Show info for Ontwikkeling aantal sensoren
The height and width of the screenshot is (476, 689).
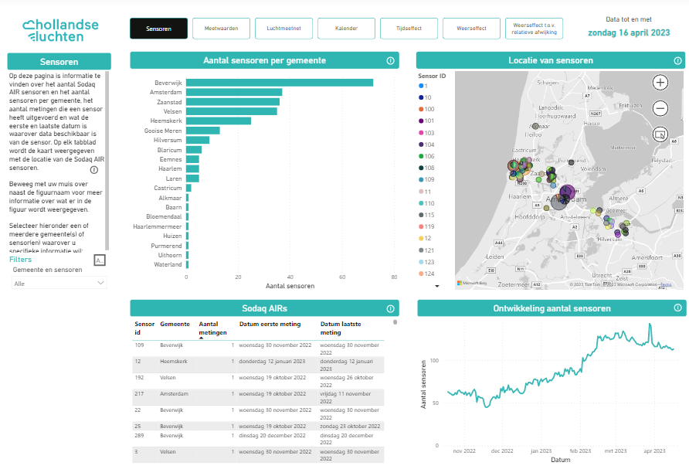(x=678, y=308)
